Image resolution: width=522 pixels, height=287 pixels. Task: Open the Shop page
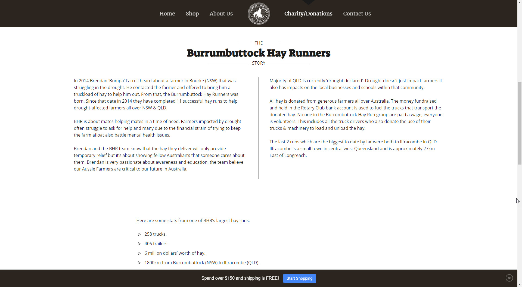tap(192, 14)
